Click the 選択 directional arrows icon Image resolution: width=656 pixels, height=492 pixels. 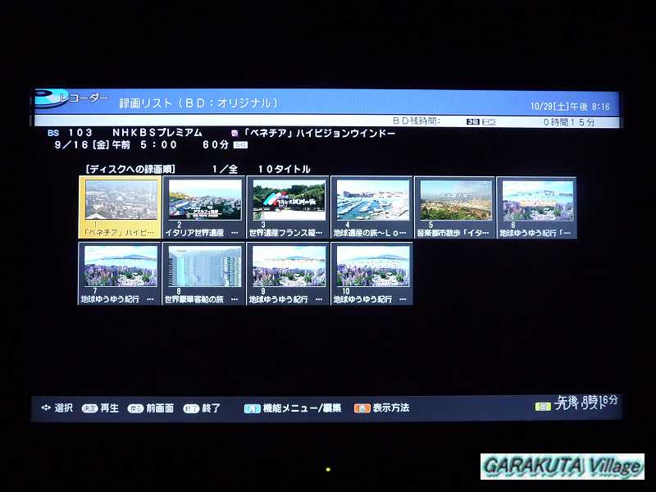click(45, 408)
